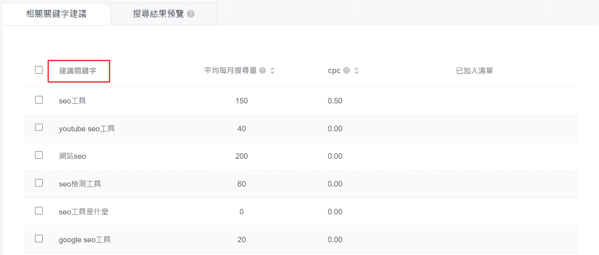This screenshot has height=255, width=599.
Task: Click the 已加入清單 column header
Action: [474, 71]
